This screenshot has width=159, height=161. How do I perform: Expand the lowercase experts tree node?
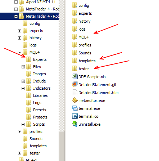(19, 31)
